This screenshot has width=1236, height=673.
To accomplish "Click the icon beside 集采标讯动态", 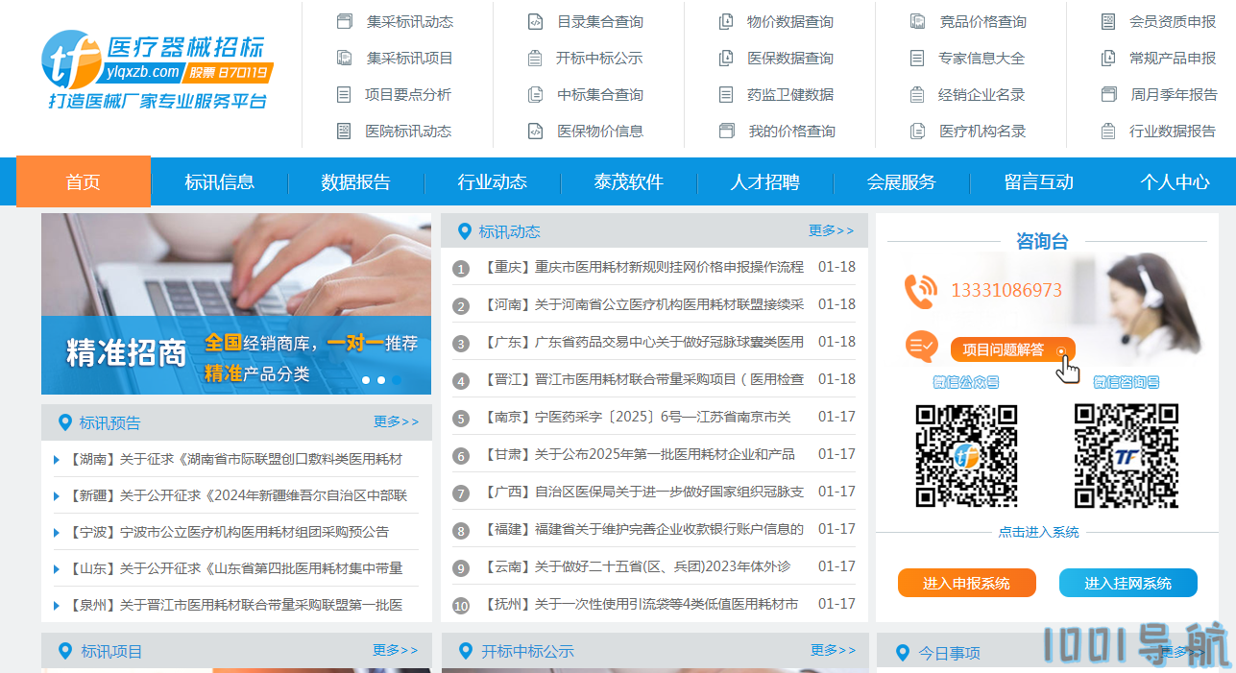I will [345, 21].
